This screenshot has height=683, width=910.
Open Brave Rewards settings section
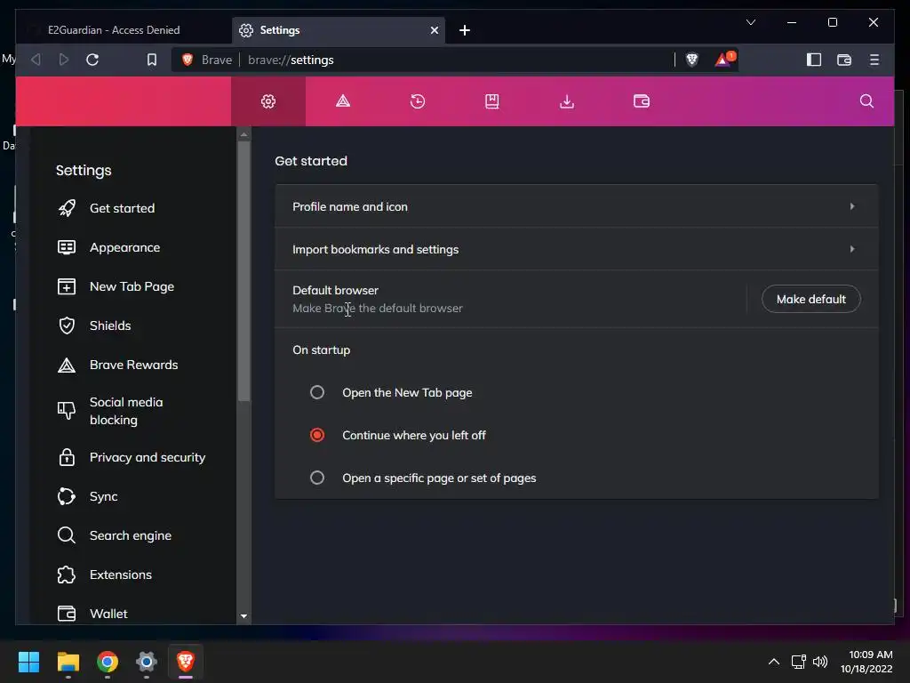pyautogui.click(x=133, y=365)
